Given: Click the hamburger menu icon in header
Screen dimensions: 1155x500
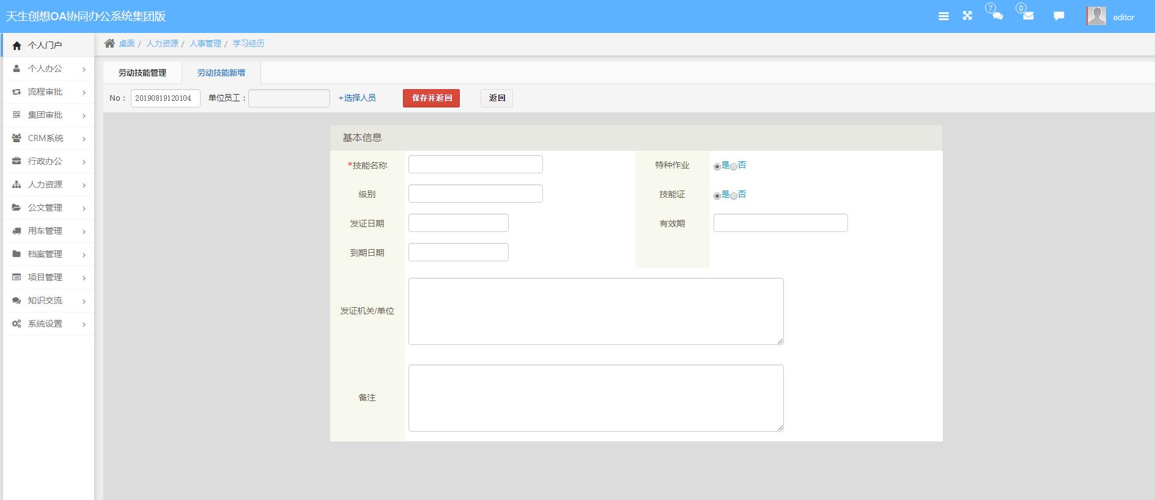Looking at the screenshot, I should [x=943, y=16].
